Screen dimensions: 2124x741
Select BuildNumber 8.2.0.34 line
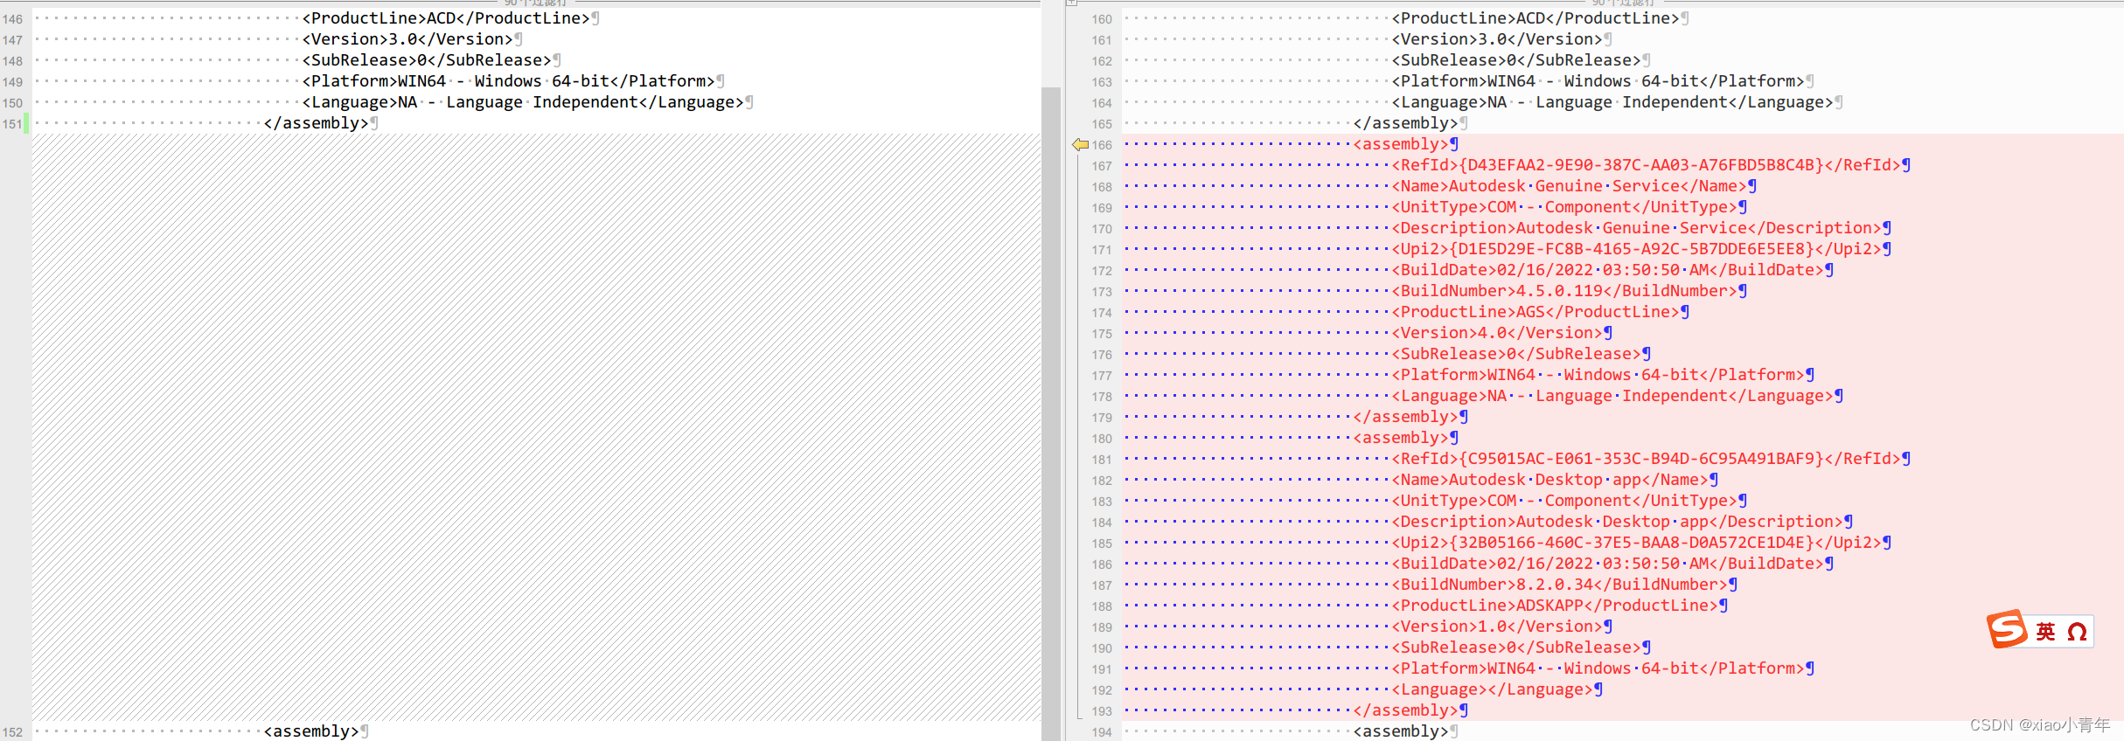(1560, 585)
